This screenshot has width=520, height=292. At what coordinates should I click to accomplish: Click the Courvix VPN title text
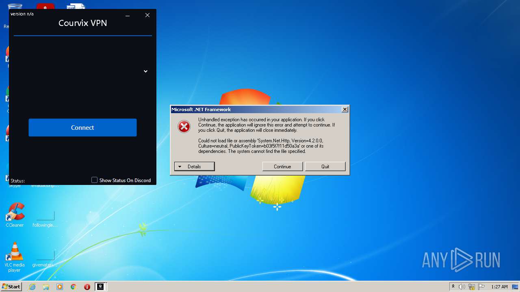click(83, 23)
